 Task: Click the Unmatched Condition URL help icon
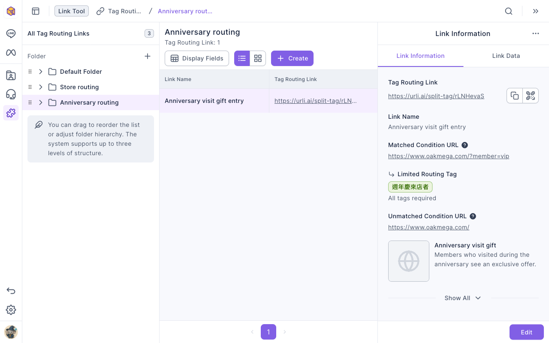[473, 216]
